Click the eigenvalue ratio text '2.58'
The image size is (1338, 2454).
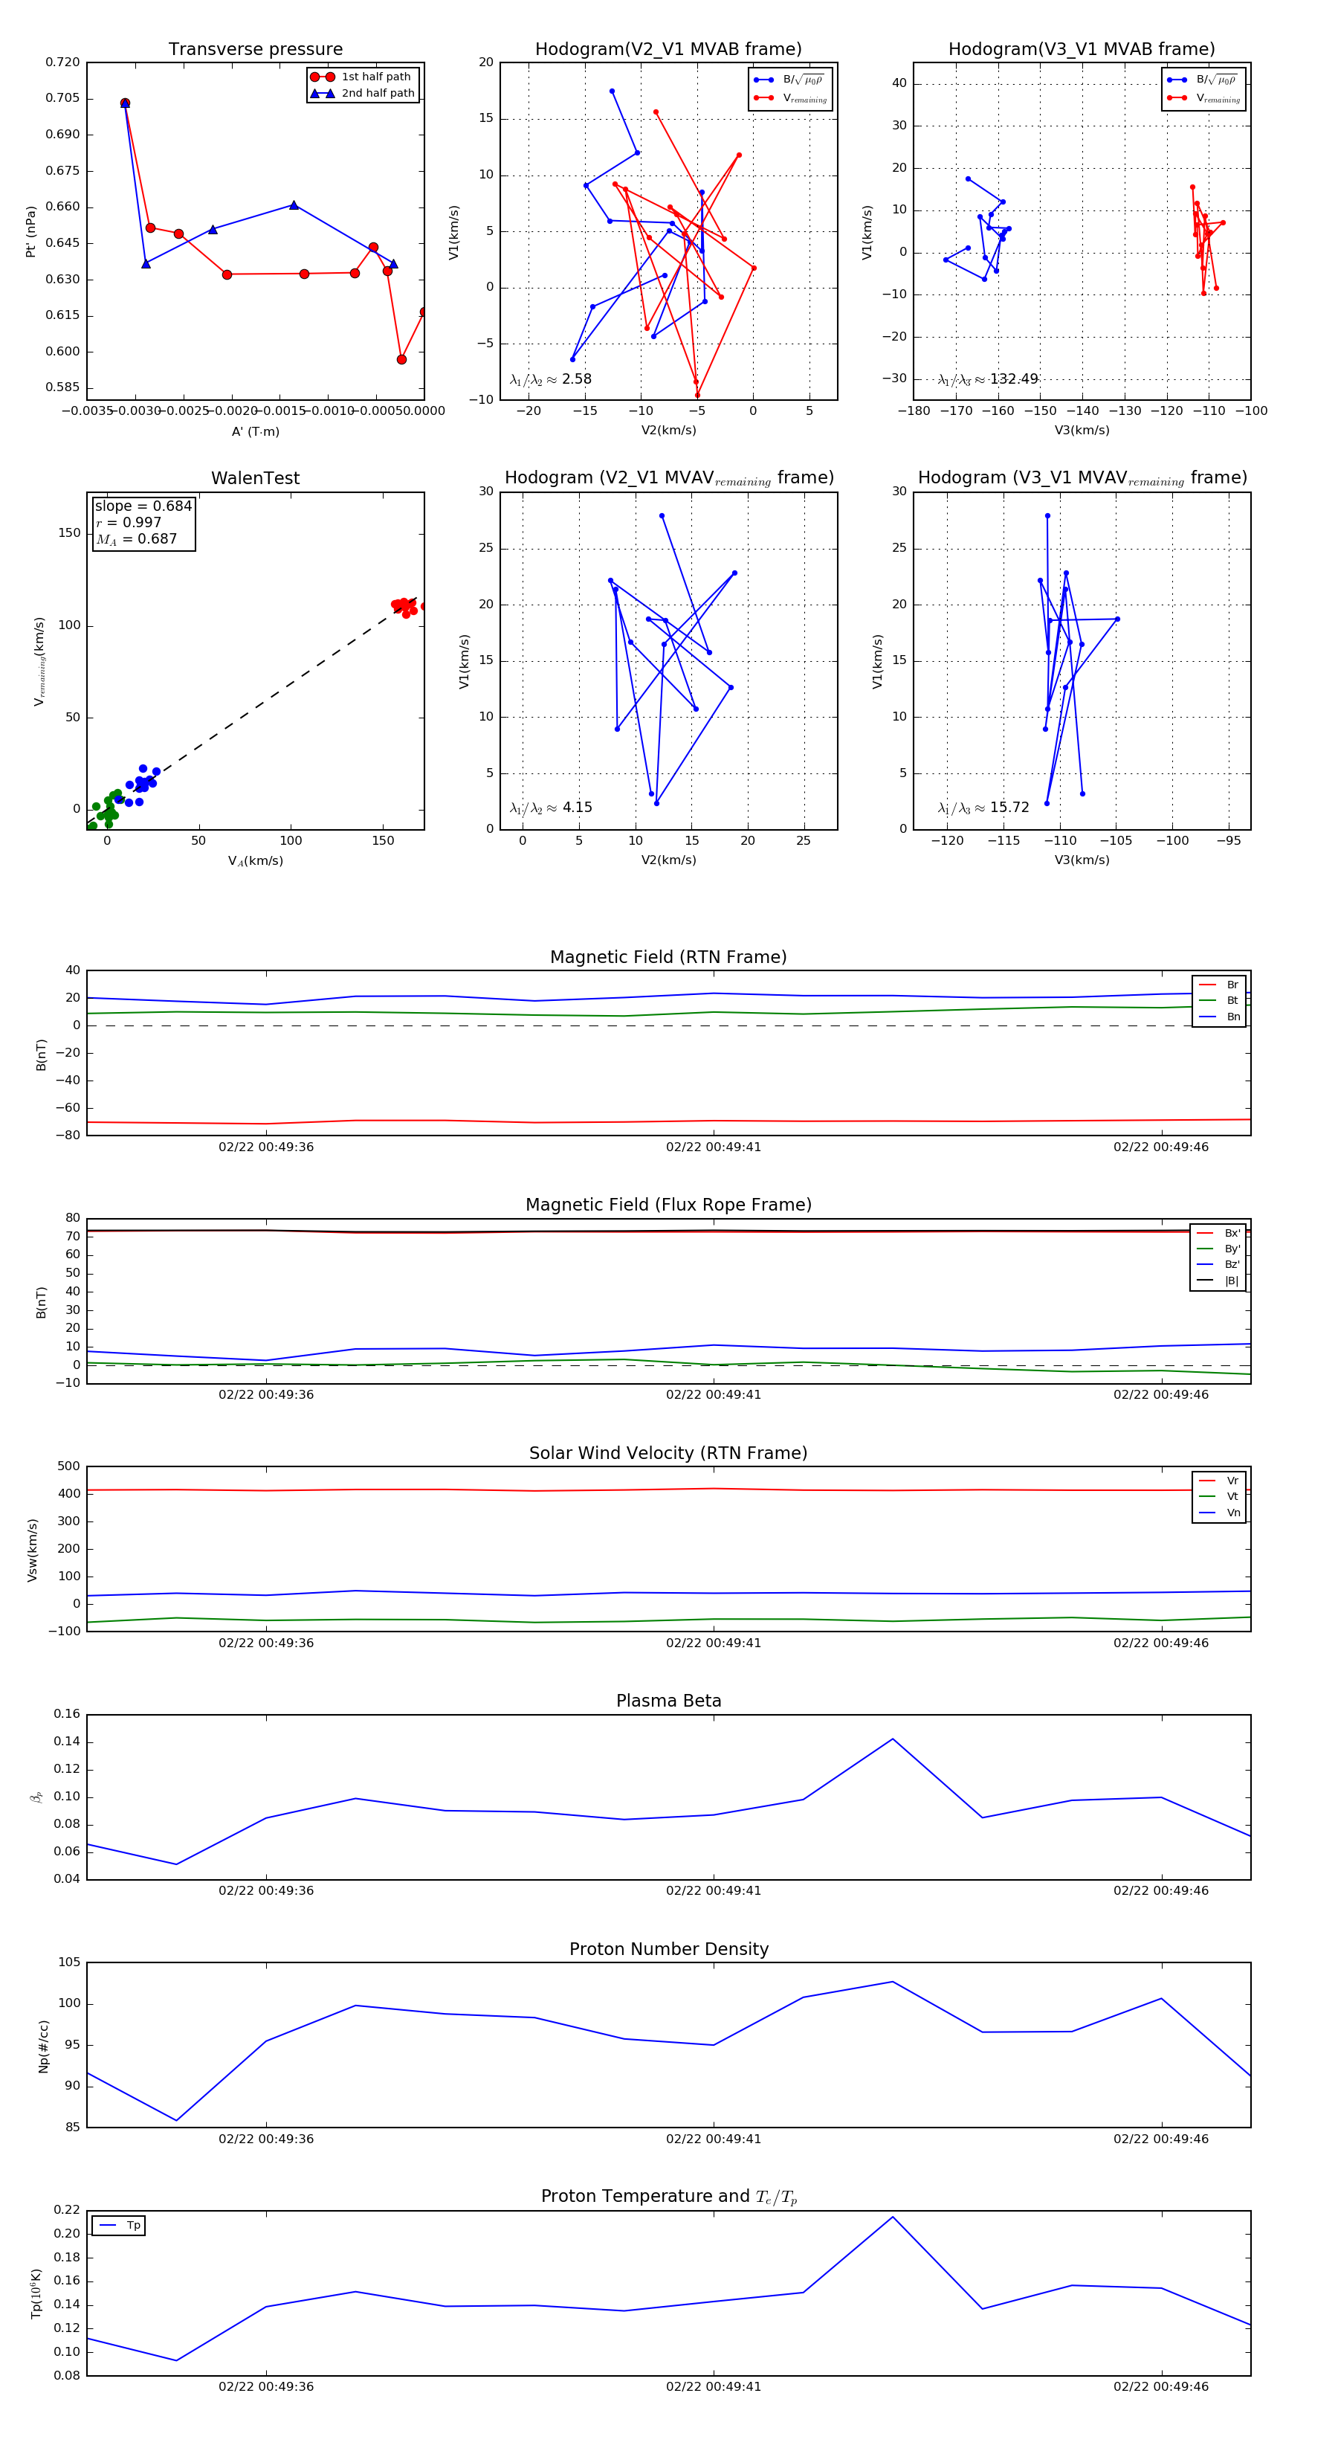tap(576, 379)
